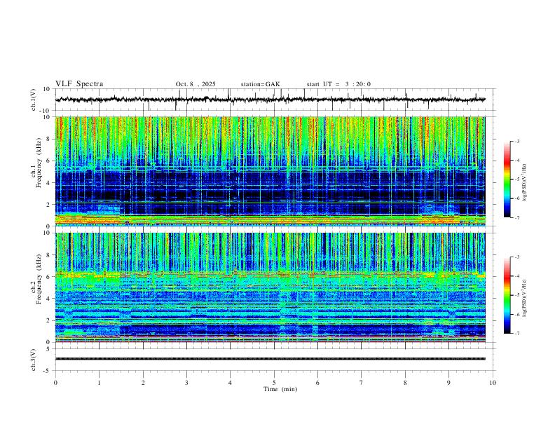Click the "Time (min)" axis label

click(x=280, y=389)
